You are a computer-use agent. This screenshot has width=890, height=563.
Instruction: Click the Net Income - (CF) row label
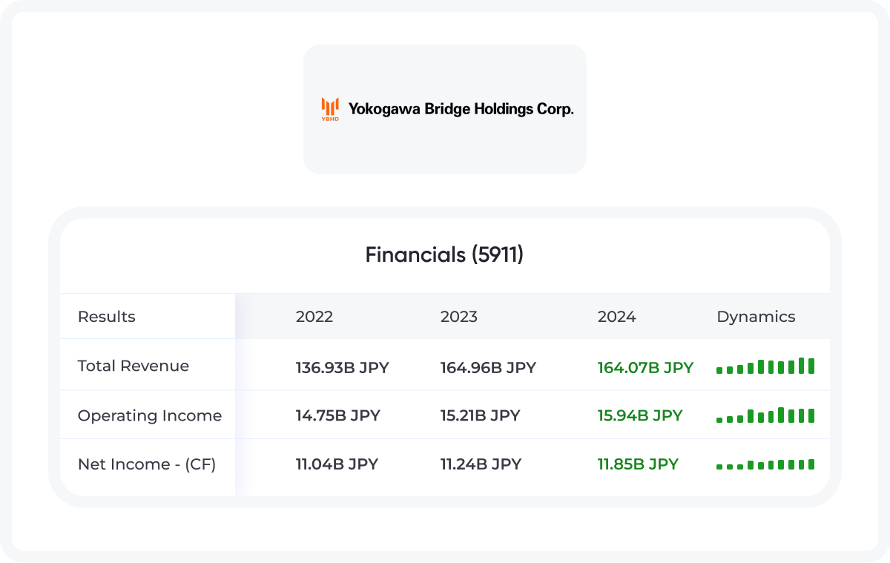click(147, 464)
